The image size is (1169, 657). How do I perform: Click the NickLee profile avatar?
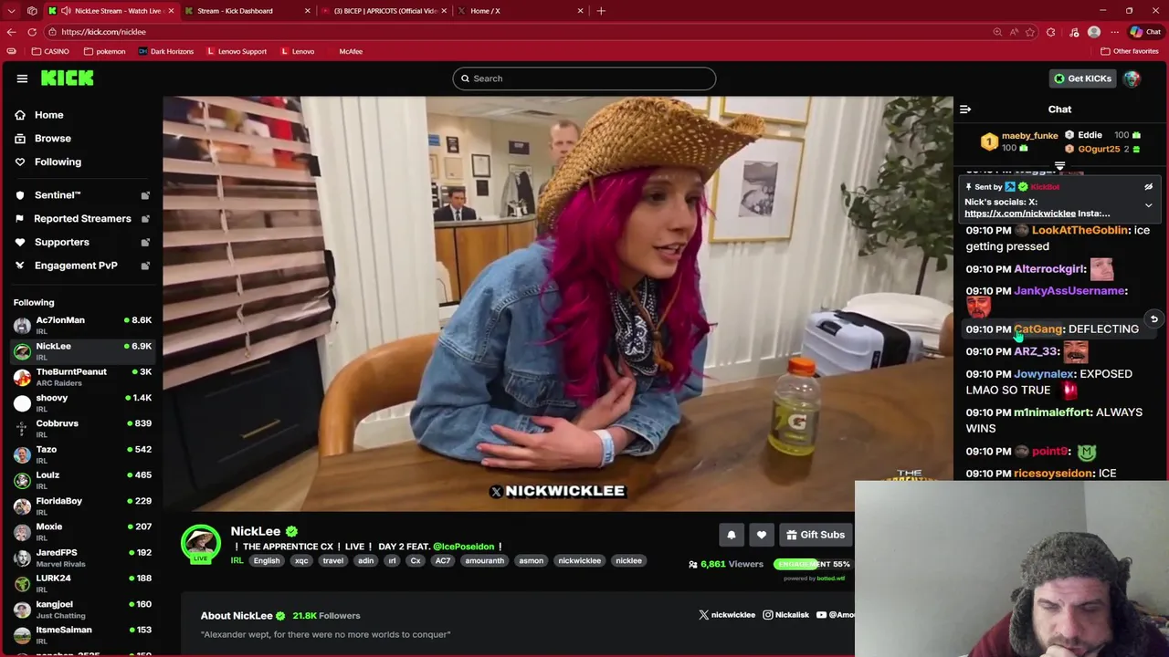point(201,544)
